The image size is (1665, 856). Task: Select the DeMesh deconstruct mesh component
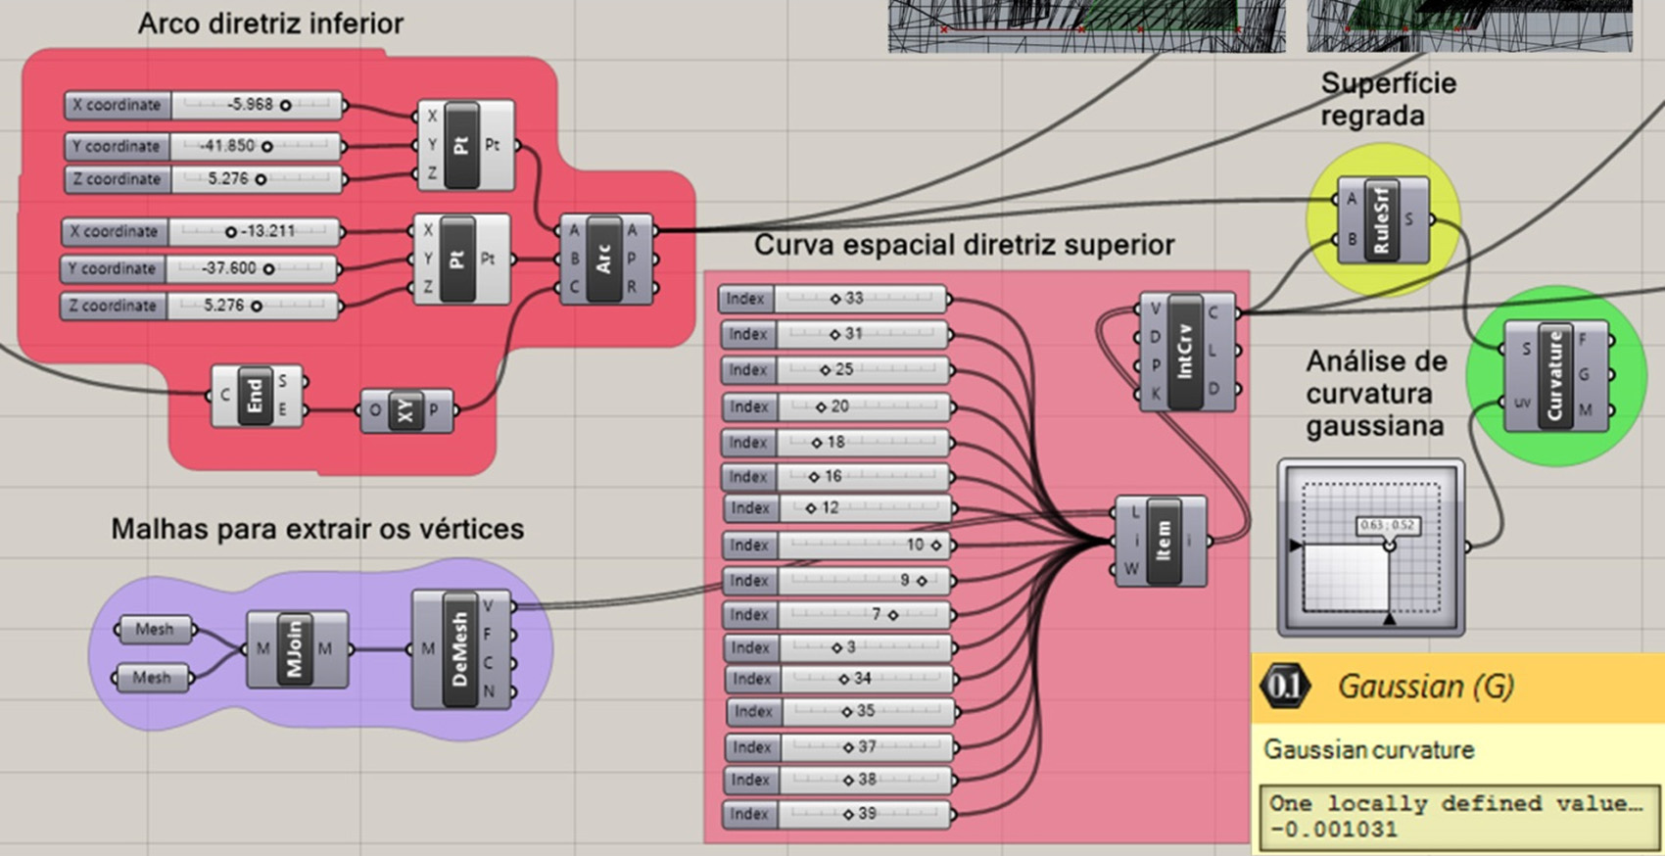point(458,648)
